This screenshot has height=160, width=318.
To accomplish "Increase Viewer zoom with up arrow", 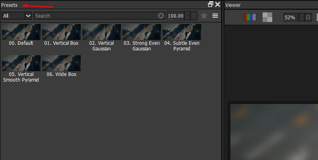I will tap(302, 15).
